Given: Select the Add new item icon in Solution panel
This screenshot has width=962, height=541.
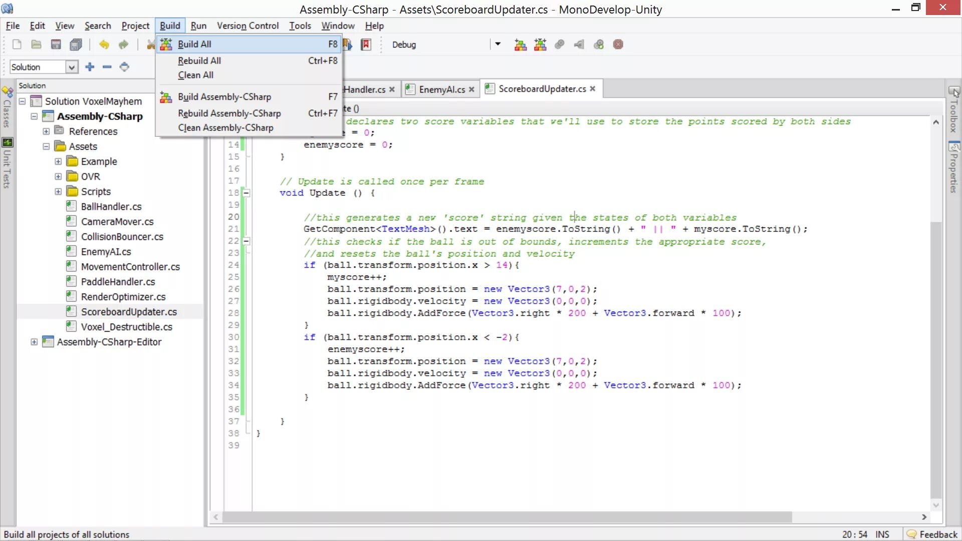Looking at the screenshot, I should click(x=89, y=66).
